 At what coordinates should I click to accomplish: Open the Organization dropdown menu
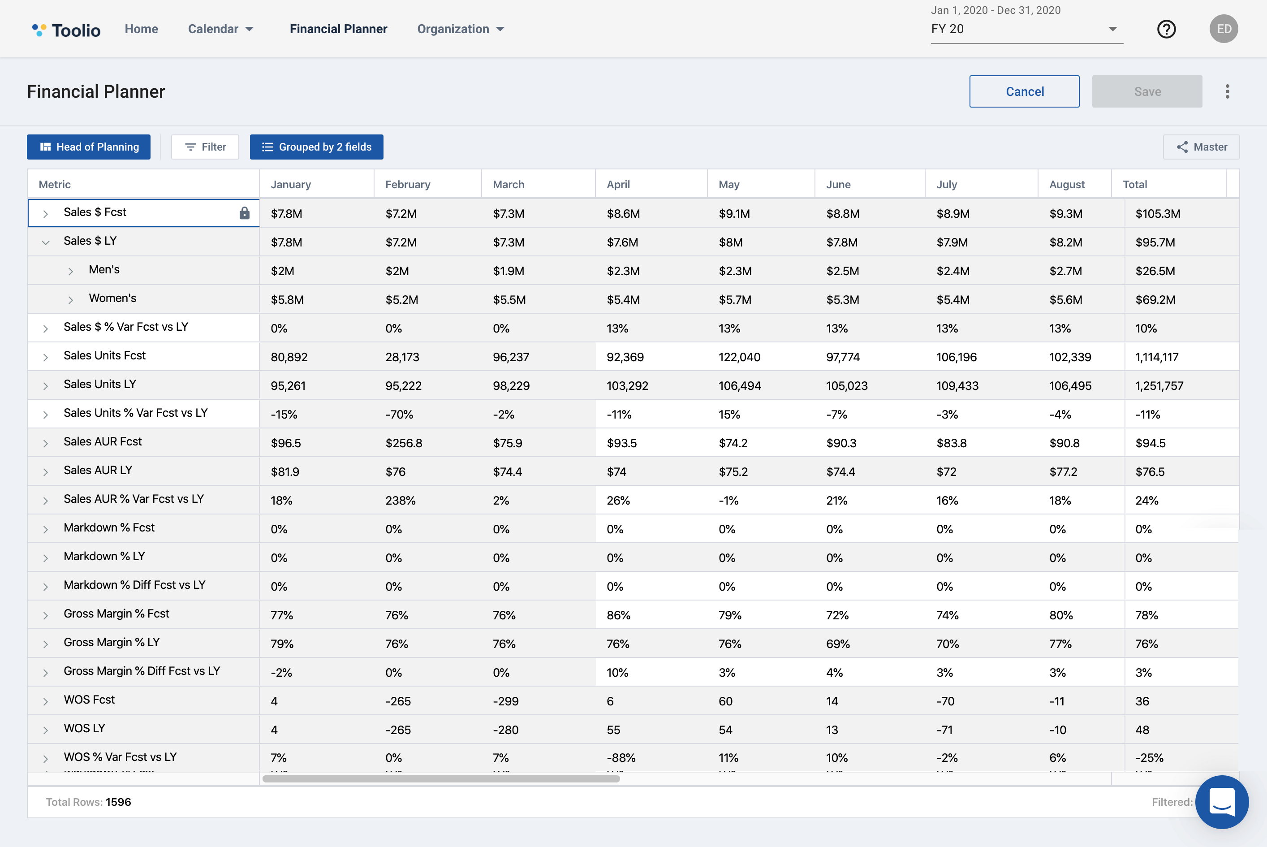click(x=461, y=29)
